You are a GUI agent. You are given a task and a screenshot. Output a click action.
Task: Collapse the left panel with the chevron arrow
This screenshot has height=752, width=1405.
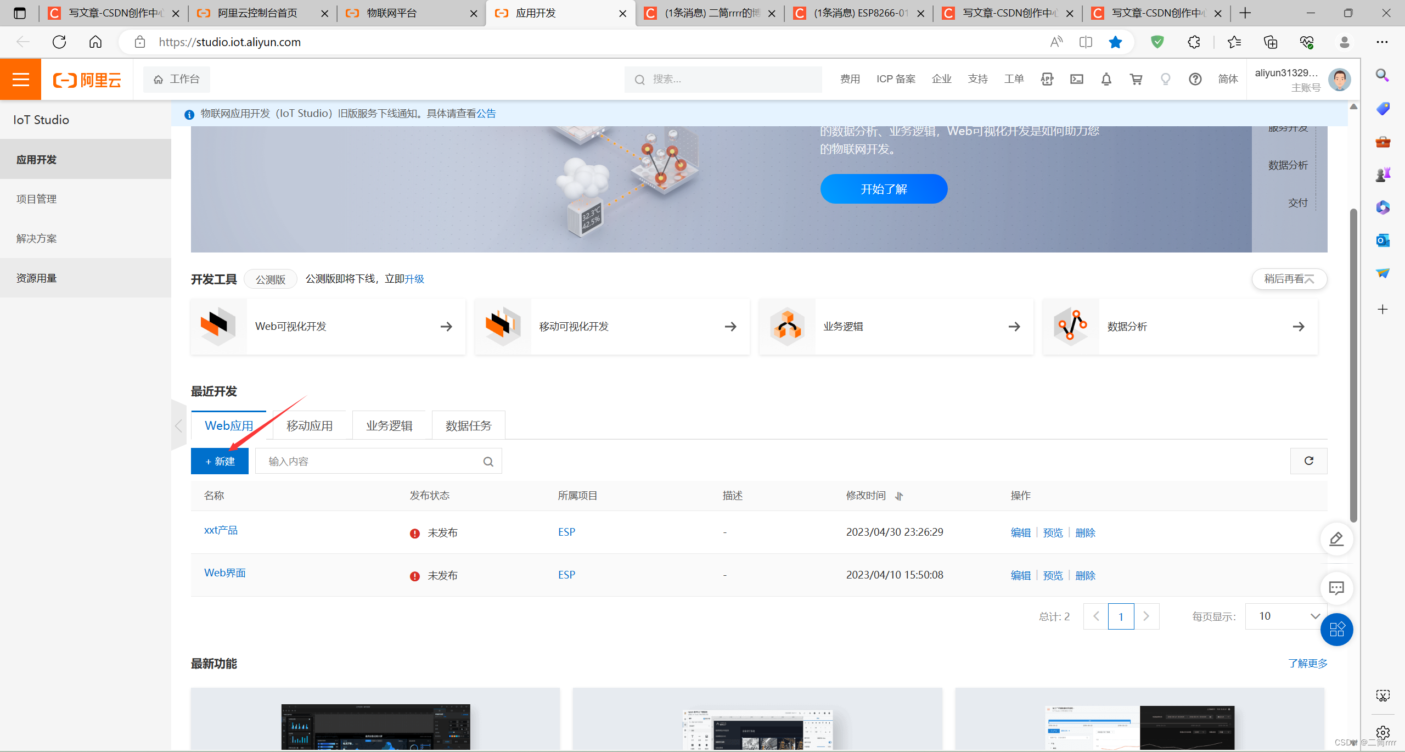point(179,425)
